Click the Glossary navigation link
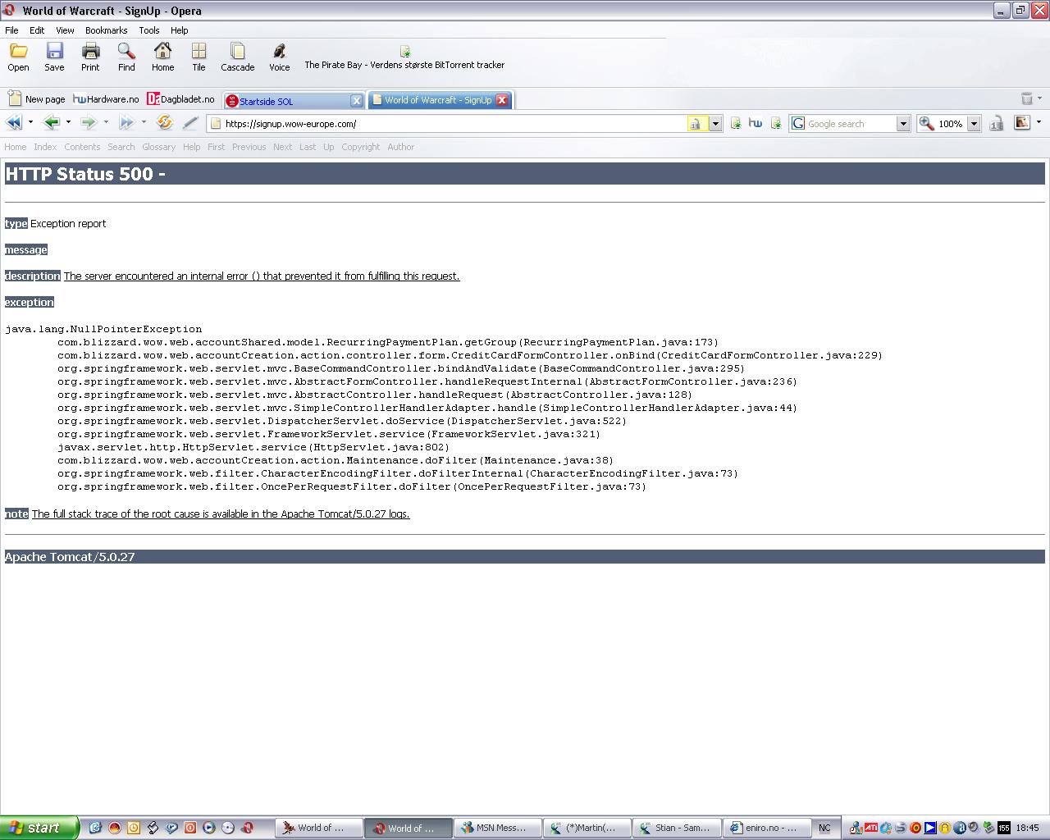The height and width of the screenshot is (840, 1050). point(158,147)
